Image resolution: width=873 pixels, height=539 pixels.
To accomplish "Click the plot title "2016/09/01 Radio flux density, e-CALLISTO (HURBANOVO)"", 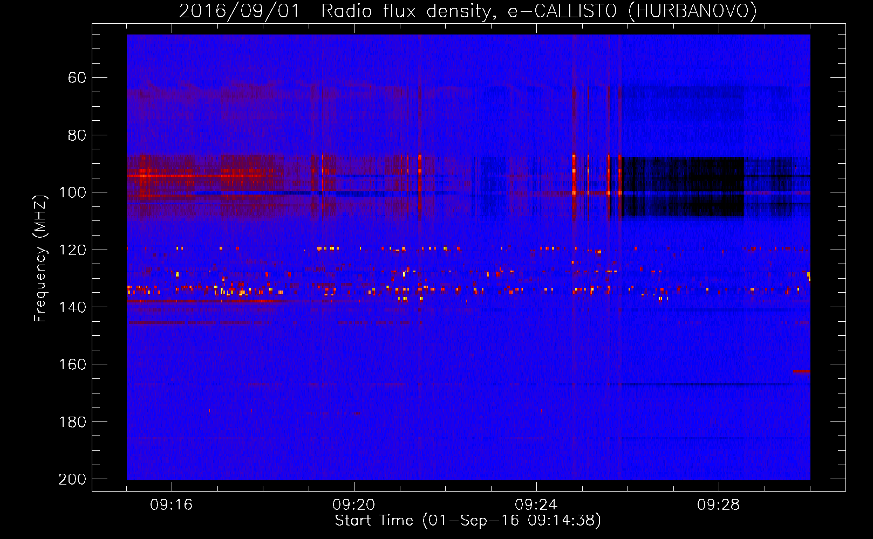I will 468,11.
